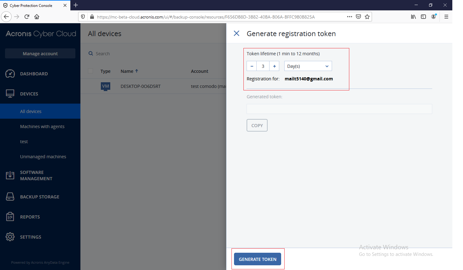The height and width of the screenshot is (270, 463).
Task: Click the Devices monitor icon
Action: [x=10, y=94]
